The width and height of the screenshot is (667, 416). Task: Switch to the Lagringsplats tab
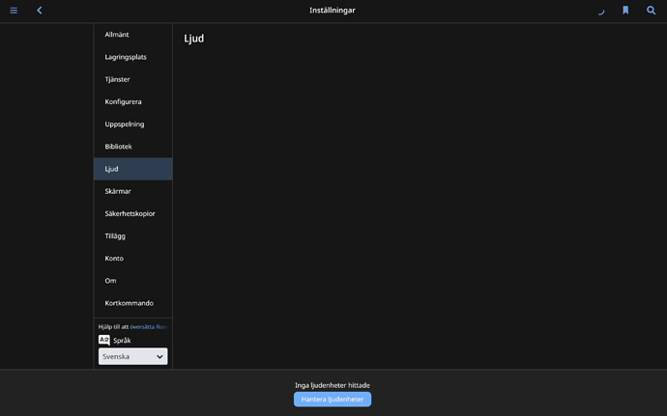pos(132,57)
